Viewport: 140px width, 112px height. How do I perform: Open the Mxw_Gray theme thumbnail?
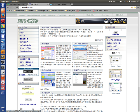tap(116, 87)
